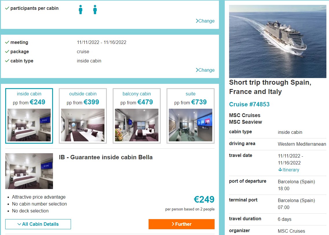
Task: Click the MSC Seaview ship name
Action: click(x=246, y=122)
